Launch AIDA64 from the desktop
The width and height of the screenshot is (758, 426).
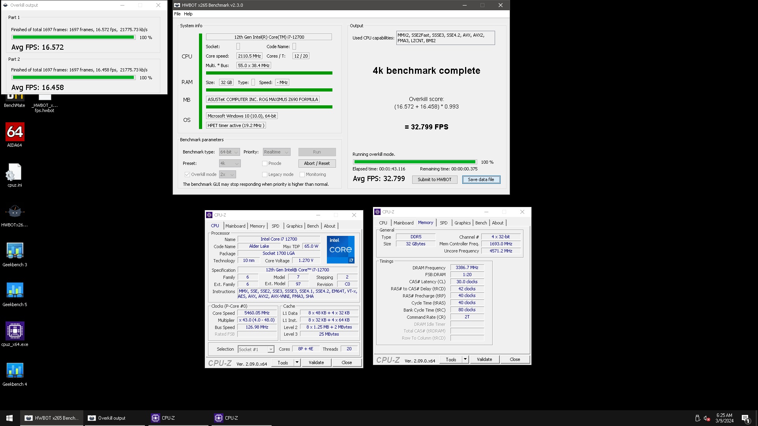pos(15,135)
